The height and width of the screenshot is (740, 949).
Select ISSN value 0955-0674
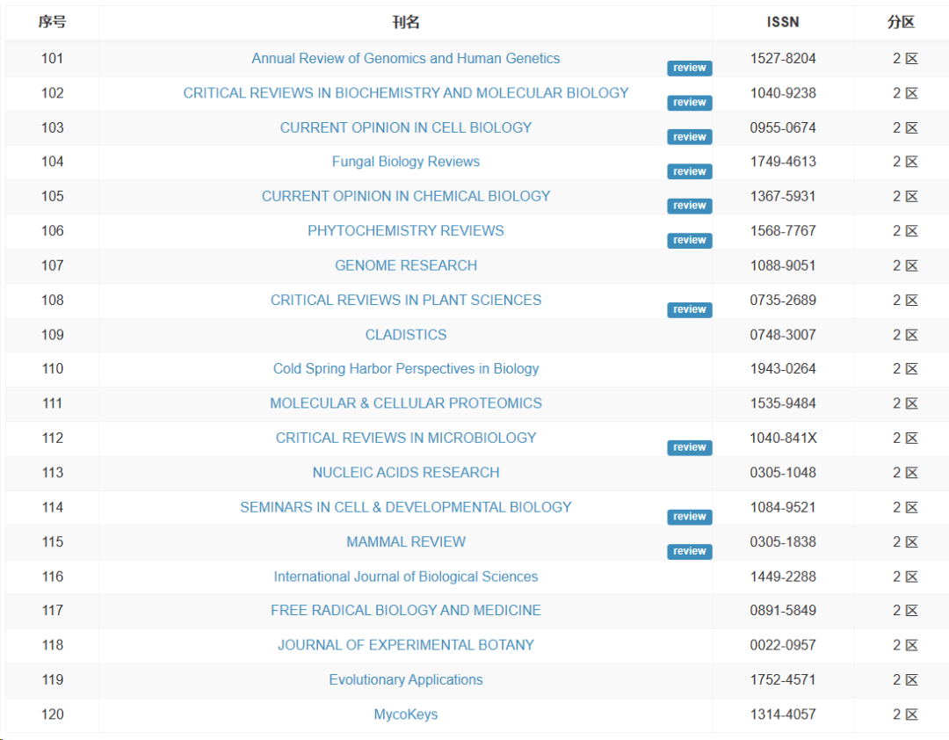tap(783, 127)
